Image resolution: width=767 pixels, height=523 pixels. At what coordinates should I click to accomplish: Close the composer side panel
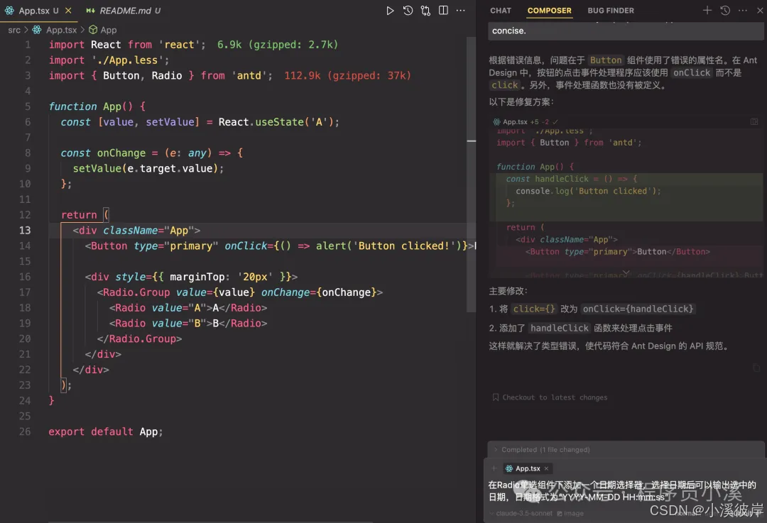[x=760, y=10]
